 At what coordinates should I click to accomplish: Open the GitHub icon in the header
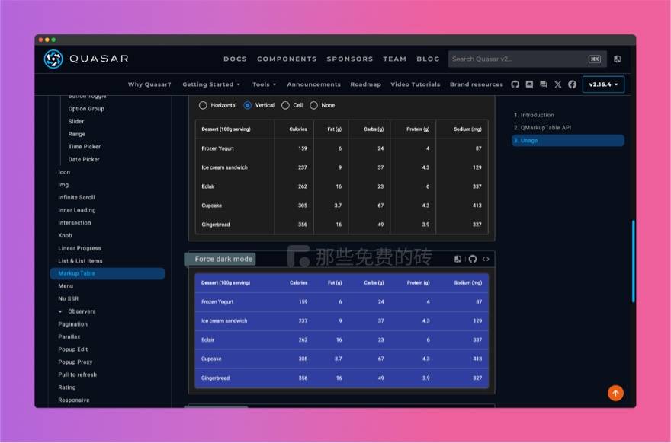click(x=515, y=84)
